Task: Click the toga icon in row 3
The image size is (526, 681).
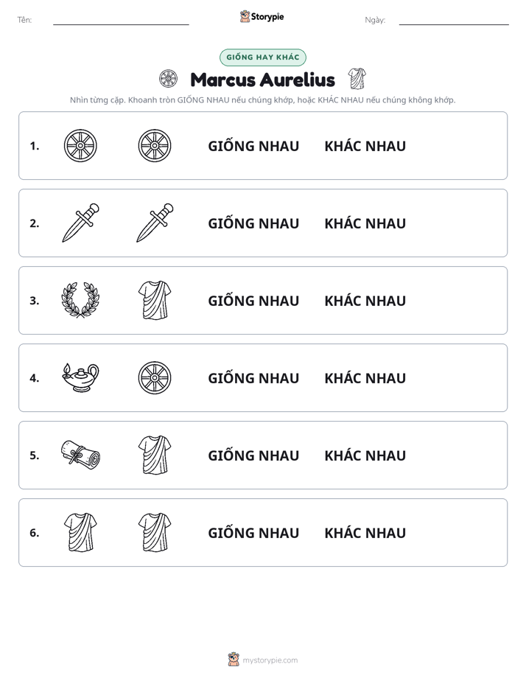Action: tap(155, 300)
